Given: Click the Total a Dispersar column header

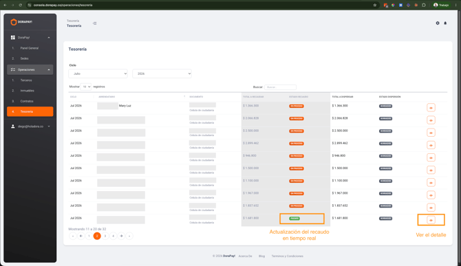Looking at the screenshot, I should (x=343, y=97).
